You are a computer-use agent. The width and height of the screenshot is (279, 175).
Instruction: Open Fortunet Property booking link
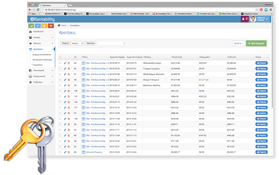pos(94,152)
